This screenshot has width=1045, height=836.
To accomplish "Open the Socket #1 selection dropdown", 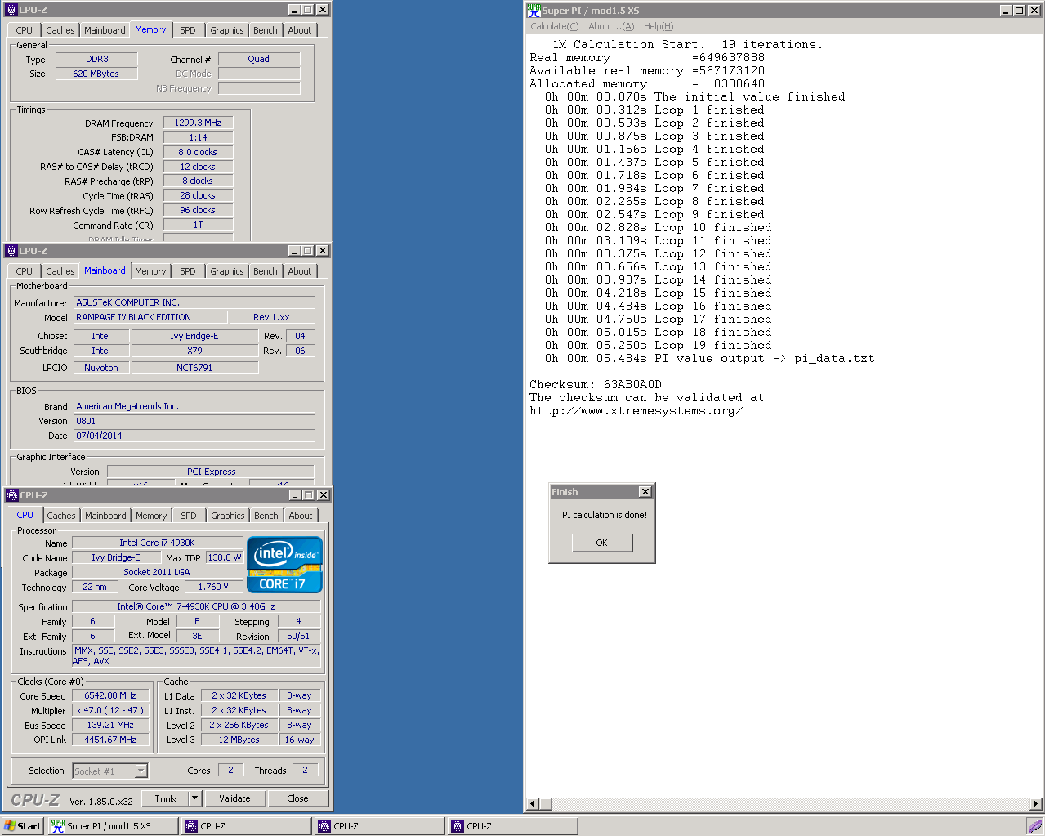I will 110,771.
